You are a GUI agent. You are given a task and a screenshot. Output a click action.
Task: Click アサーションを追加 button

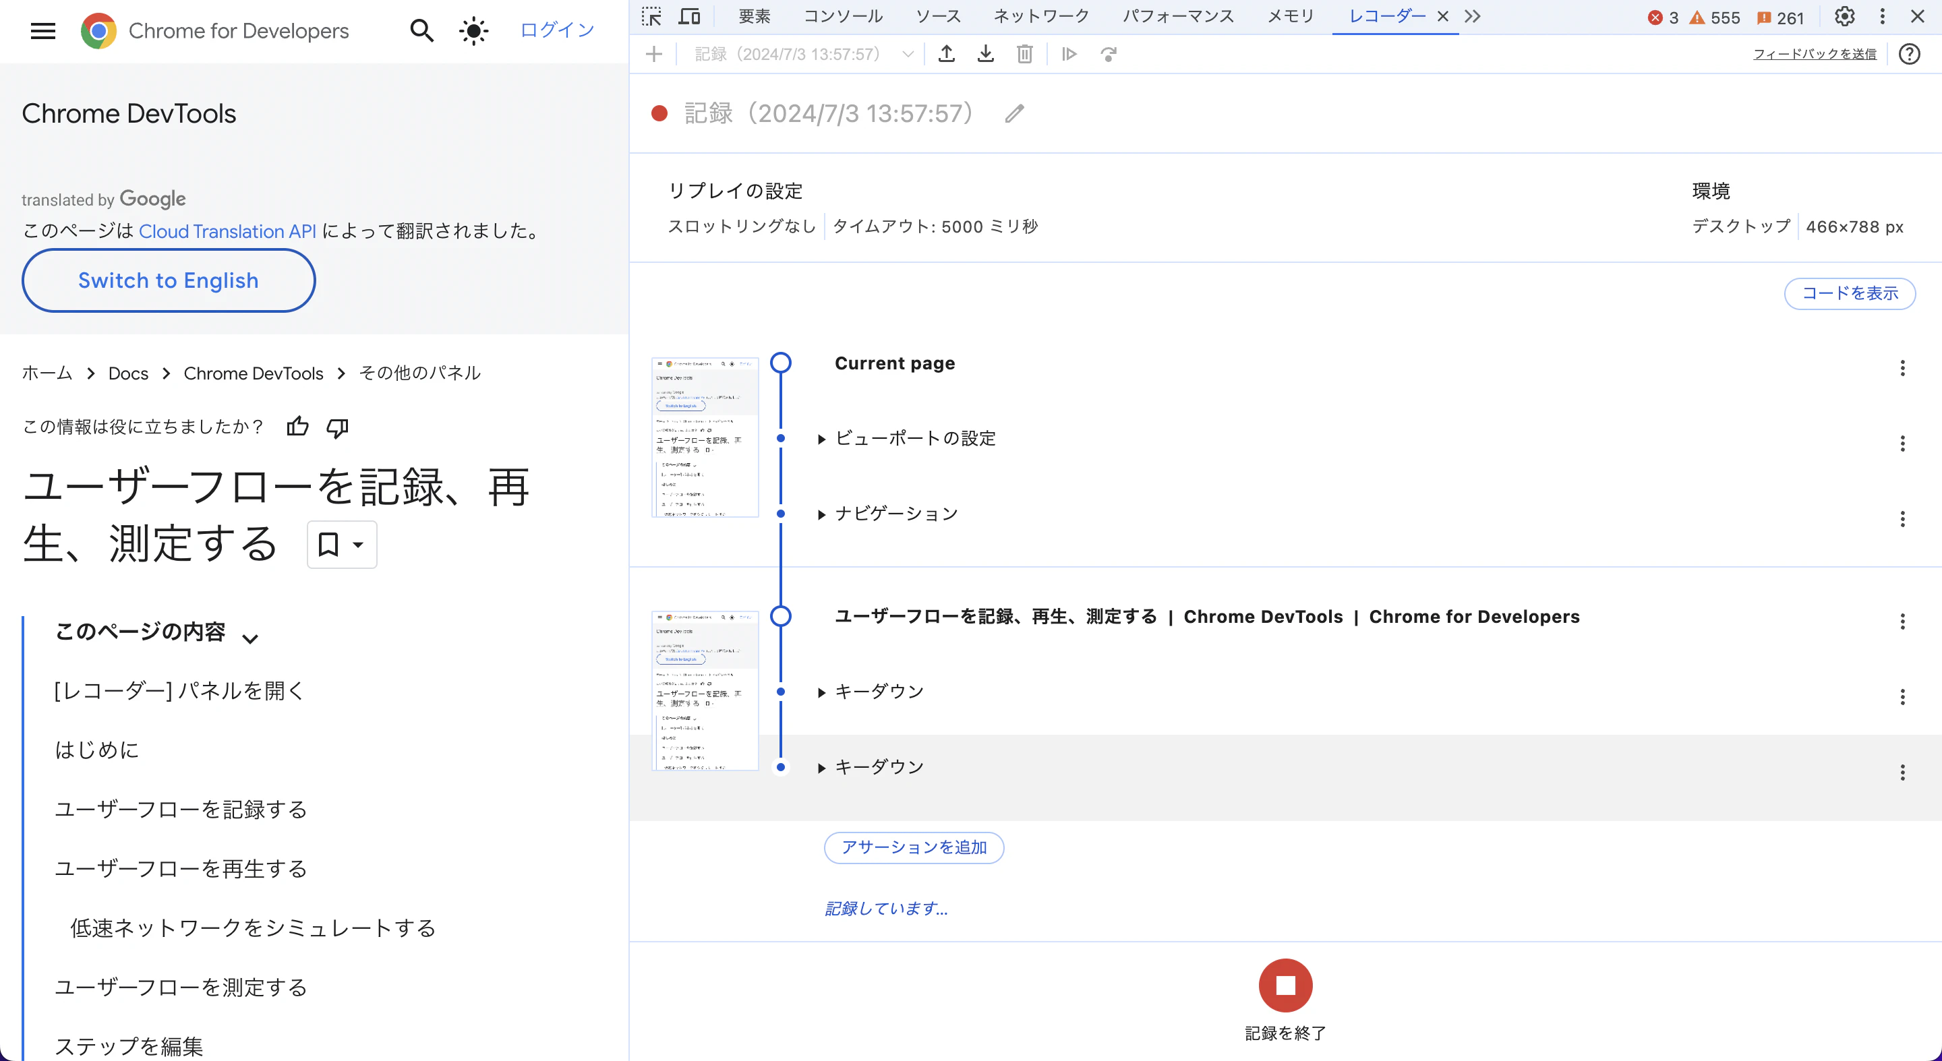[x=914, y=848]
